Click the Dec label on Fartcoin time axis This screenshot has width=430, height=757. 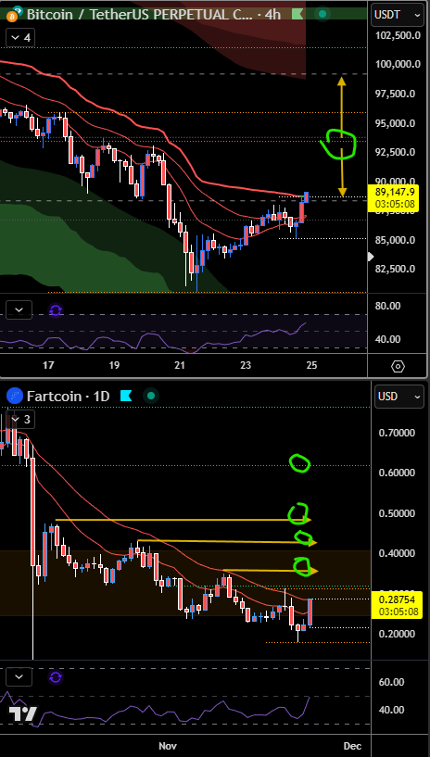pyautogui.click(x=352, y=746)
